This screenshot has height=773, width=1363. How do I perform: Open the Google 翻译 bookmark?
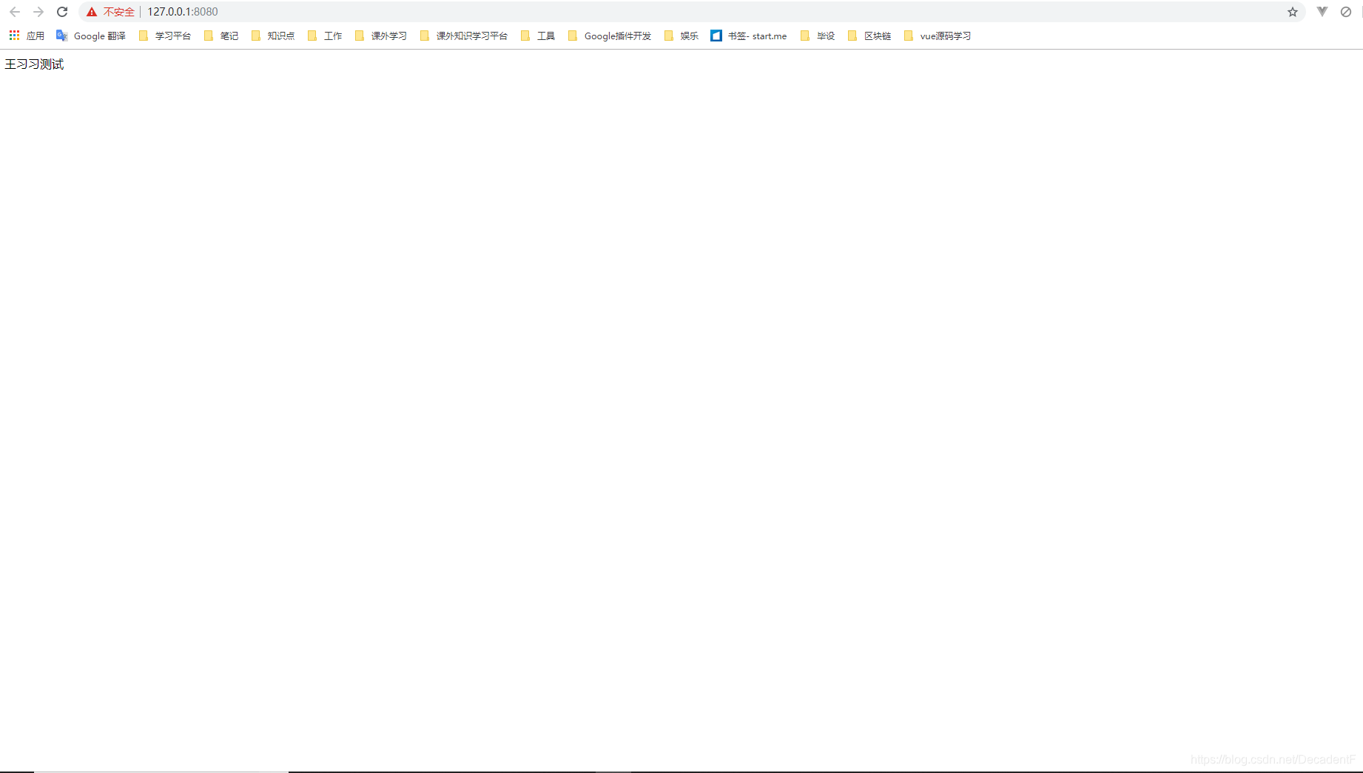click(x=91, y=36)
